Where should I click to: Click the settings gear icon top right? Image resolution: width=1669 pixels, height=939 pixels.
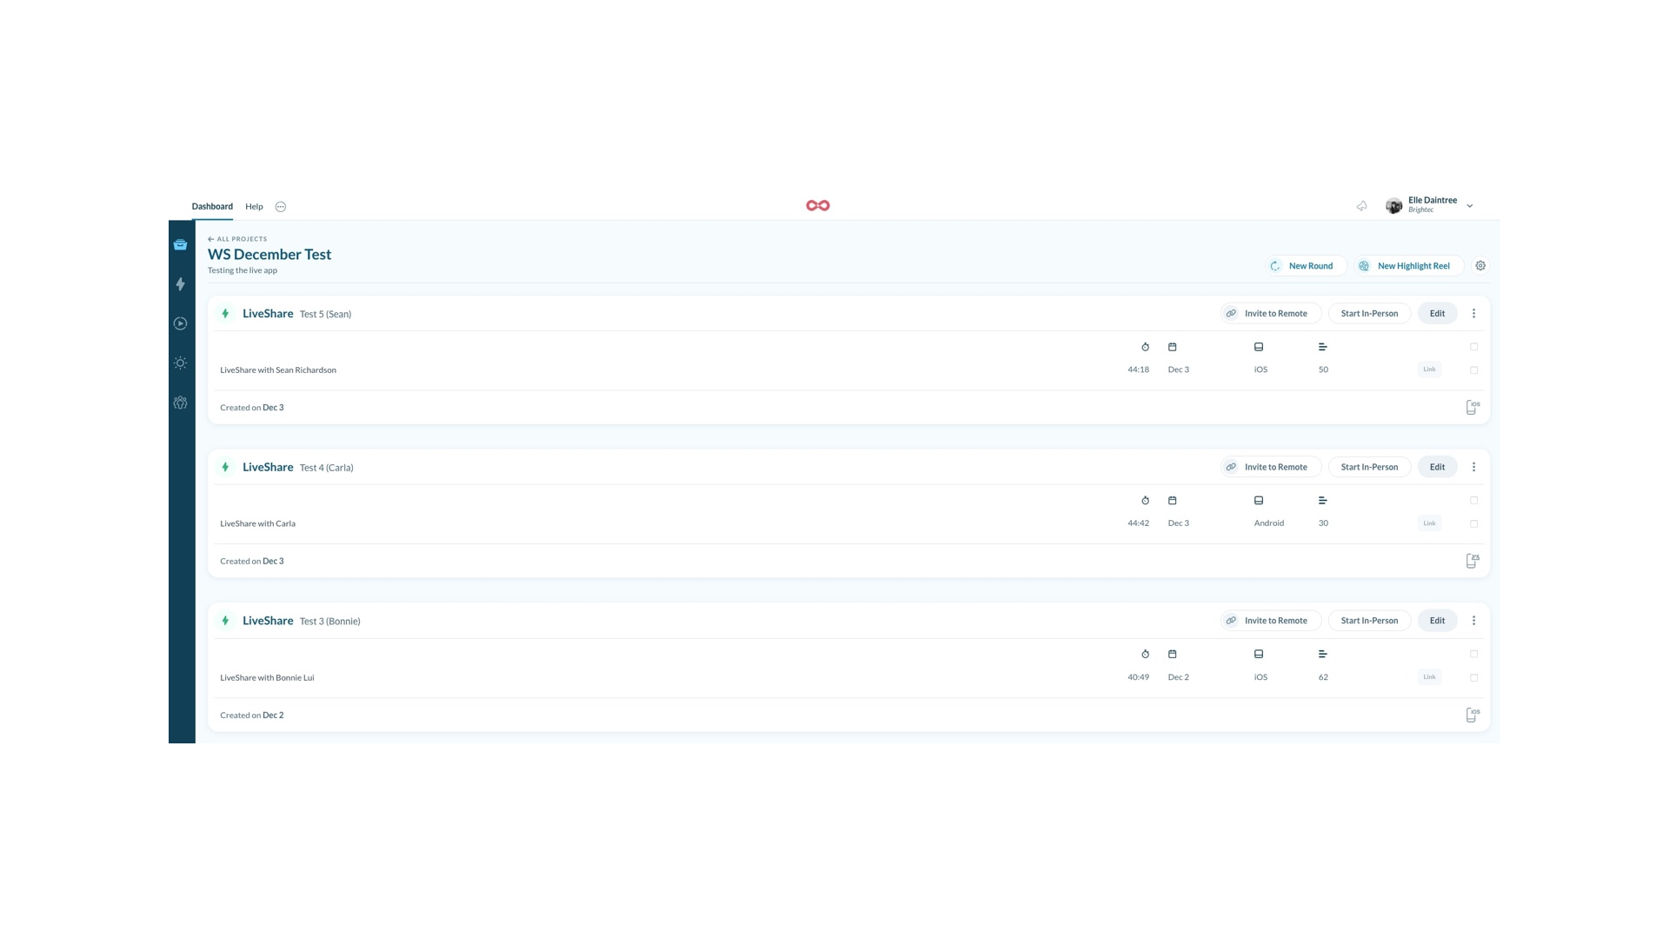(1479, 265)
